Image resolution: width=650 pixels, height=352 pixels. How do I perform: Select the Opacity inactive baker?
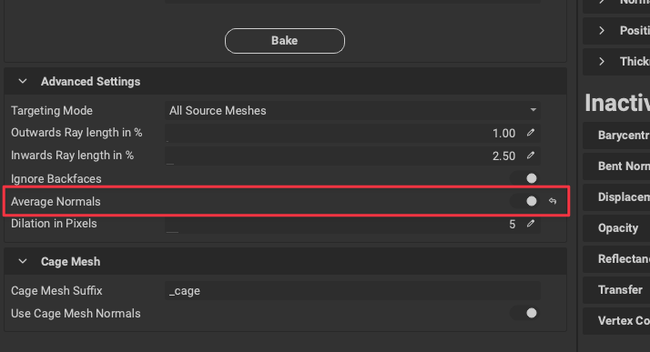point(616,228)
